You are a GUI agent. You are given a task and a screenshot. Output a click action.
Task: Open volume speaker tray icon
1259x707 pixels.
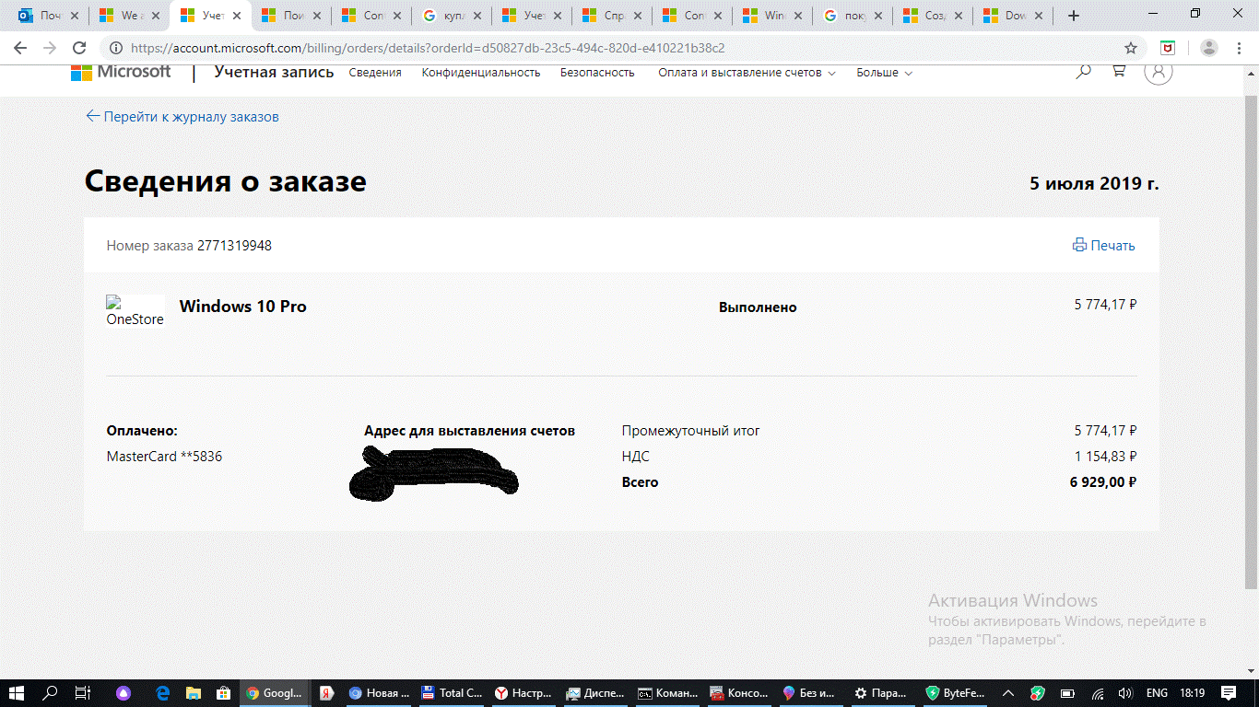click(x=1125, y=692)
